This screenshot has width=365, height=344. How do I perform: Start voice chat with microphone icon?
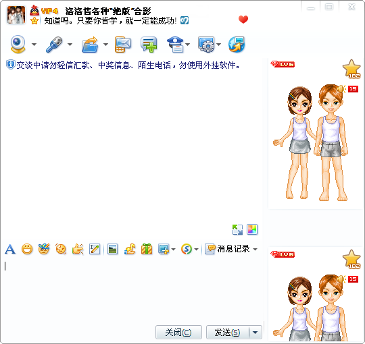point(54,44)
